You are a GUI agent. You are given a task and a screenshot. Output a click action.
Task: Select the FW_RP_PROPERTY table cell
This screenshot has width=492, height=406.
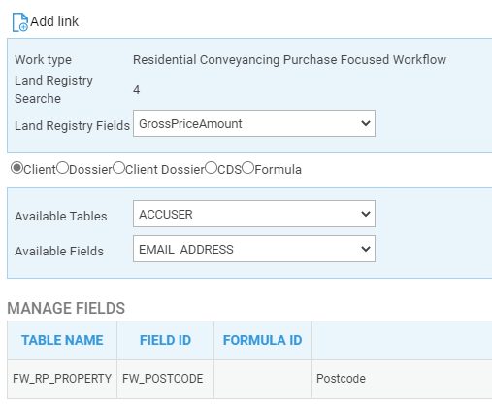(x=62, y=379)
